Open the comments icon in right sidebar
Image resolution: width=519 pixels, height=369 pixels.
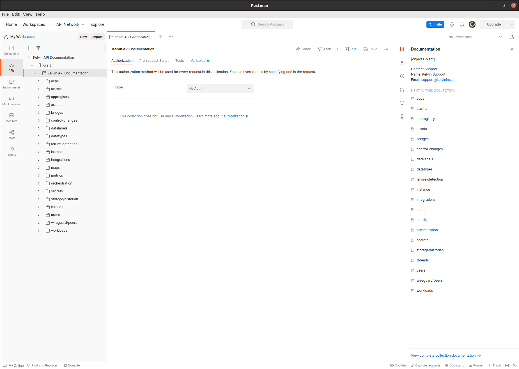click(x=402, y=63)
